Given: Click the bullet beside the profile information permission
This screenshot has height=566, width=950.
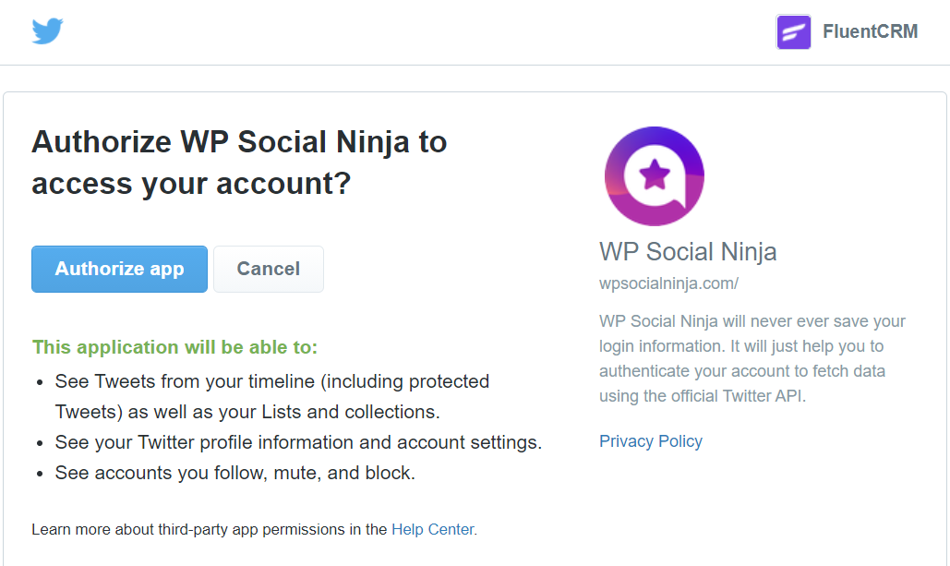Looking at the screenshot, I should coord(39,442).
